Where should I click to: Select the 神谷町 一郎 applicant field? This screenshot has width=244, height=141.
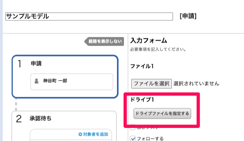coord(72,82)
